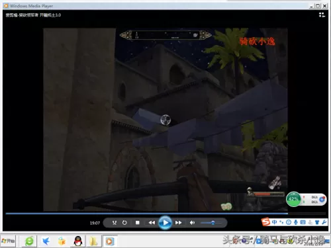The height and width of the screenshot is (248, 331).
Task: Open Sogou soft keyboard icon
Action: click(303, 222)
